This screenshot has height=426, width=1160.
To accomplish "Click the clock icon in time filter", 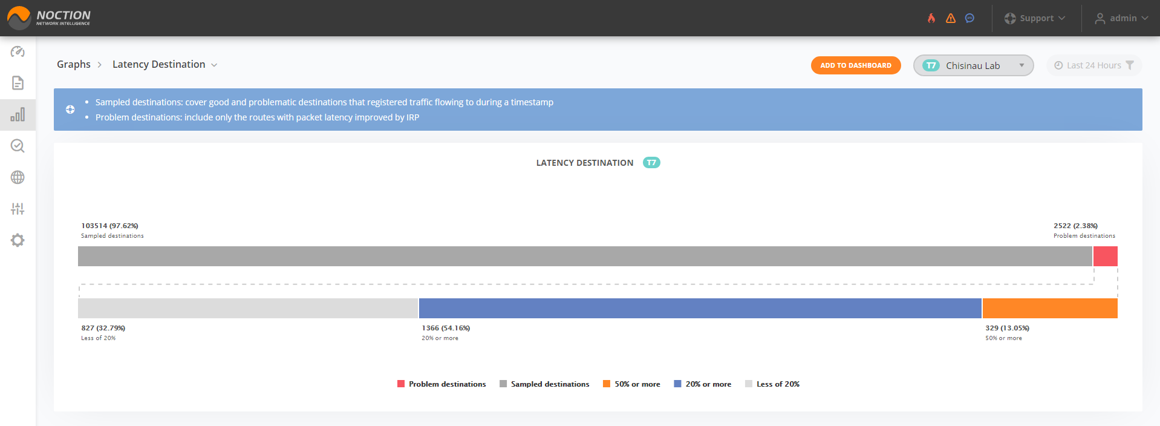I will [1058, 65].
